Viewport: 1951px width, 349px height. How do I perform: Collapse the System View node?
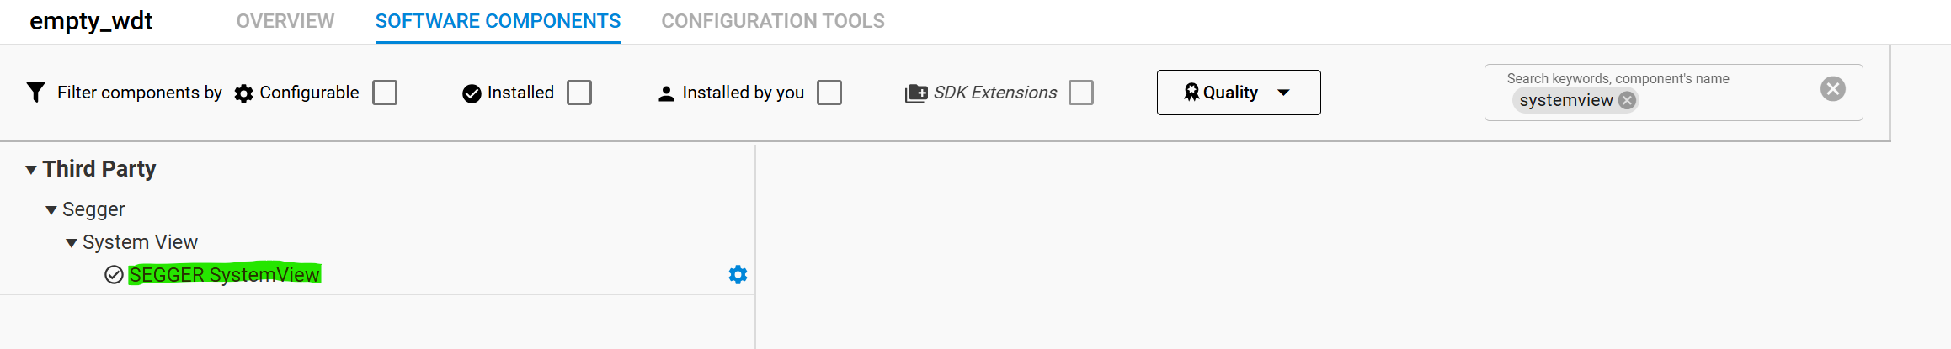(72, 243)
